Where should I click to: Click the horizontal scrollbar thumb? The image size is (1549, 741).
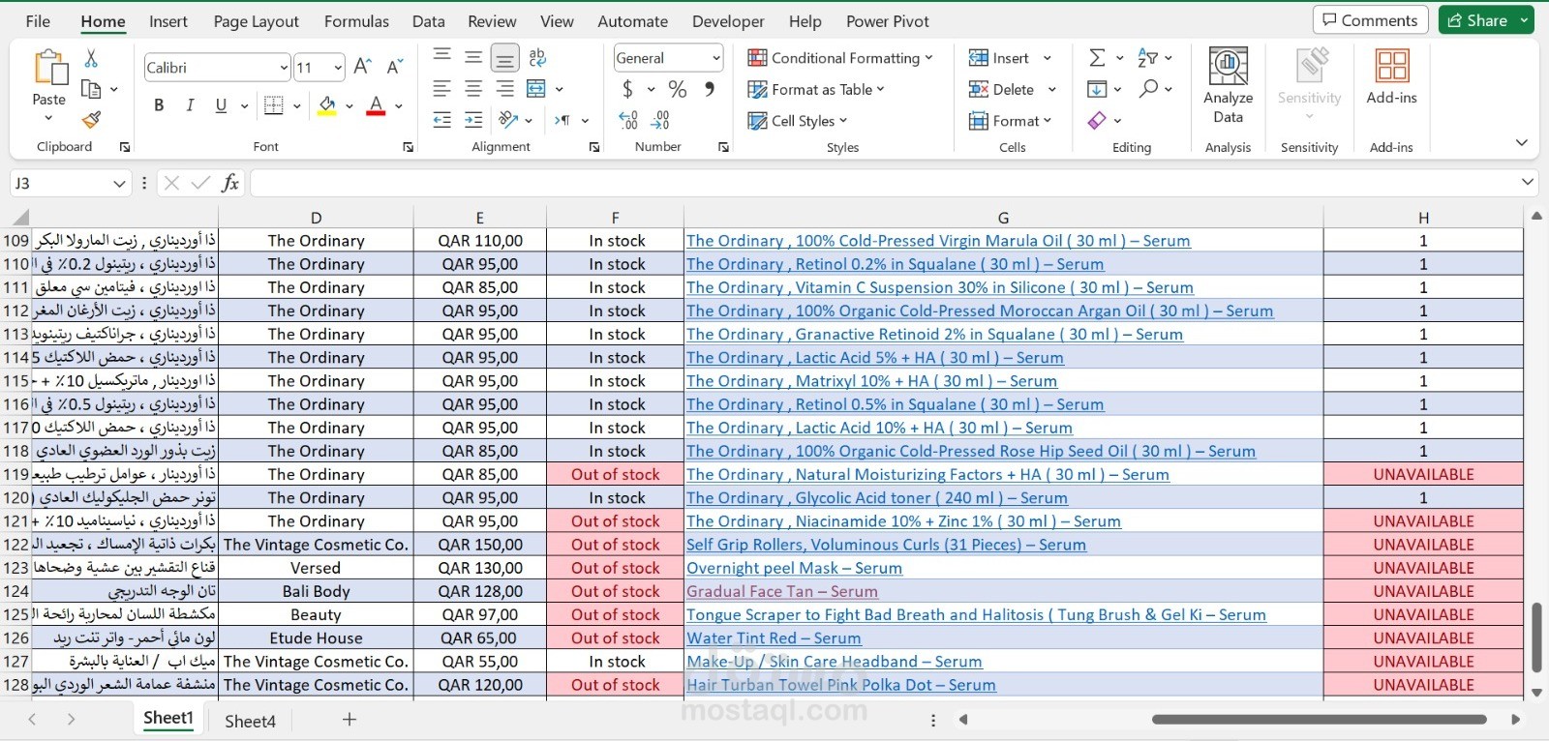point(1320,720)
